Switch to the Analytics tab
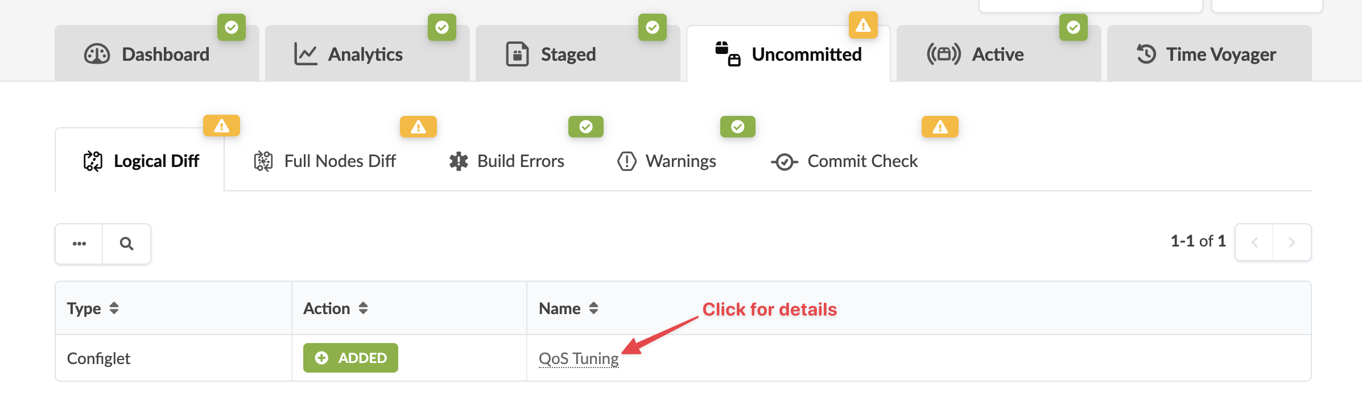Screen dimensions: 1362x401 349,55
